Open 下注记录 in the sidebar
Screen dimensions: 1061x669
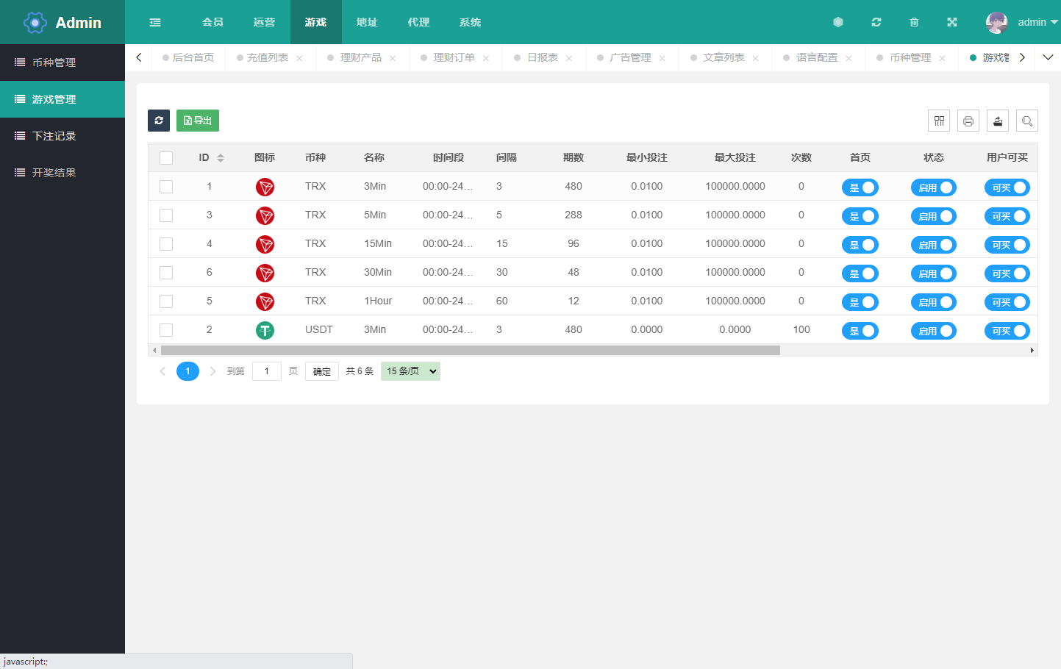coord(62,136)
